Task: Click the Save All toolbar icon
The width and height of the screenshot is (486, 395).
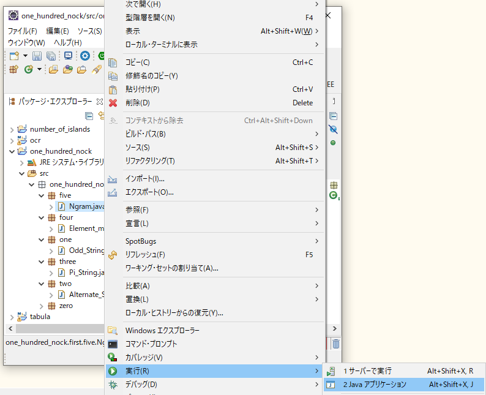Action: (51, 56)
